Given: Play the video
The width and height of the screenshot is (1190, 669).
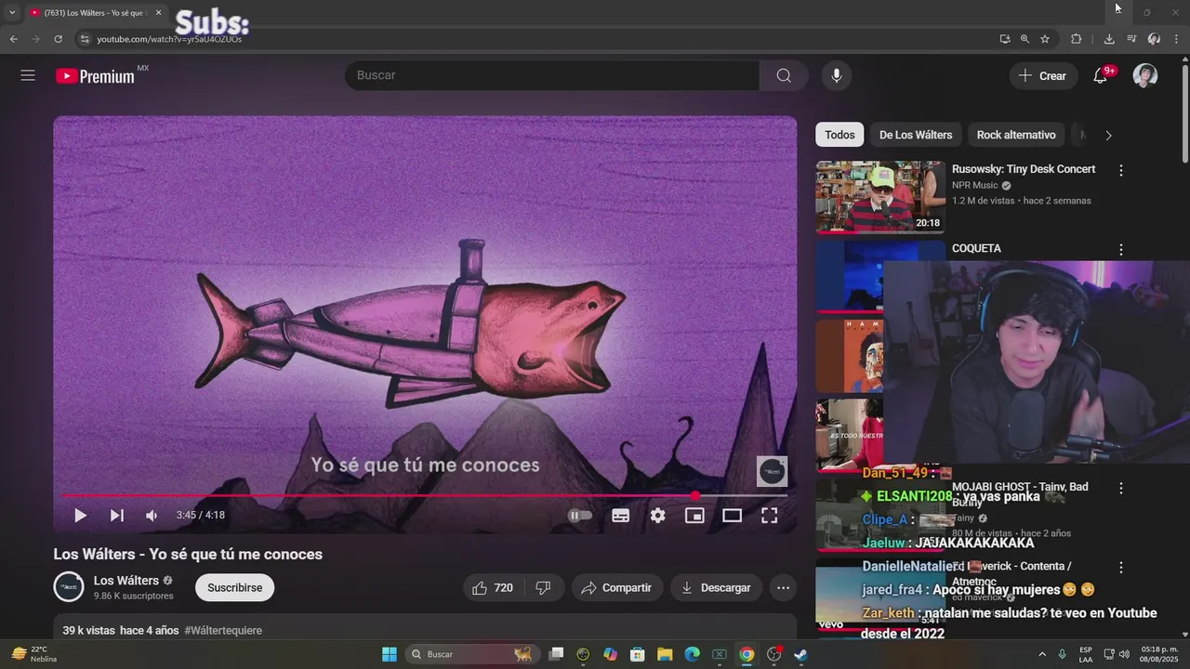Looking at the screenshot, I should pos(80,516).
